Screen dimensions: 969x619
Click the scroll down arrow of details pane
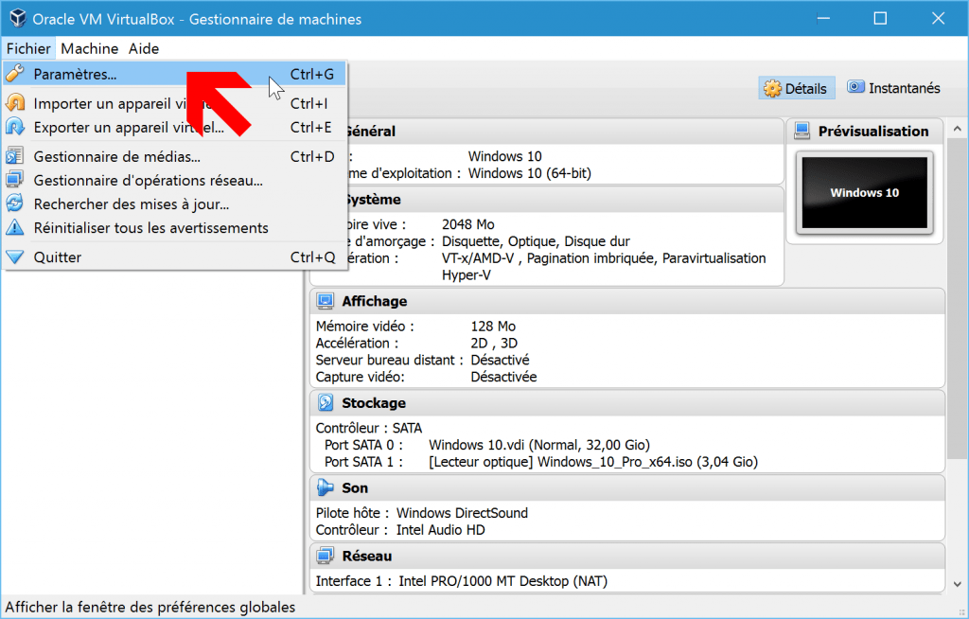[958, 584]
